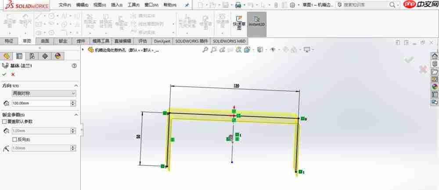Viewport: 439px width, 190px height.
Task: Open the DimXpertManager crosshair tab
Action: [x=45, y=56]
